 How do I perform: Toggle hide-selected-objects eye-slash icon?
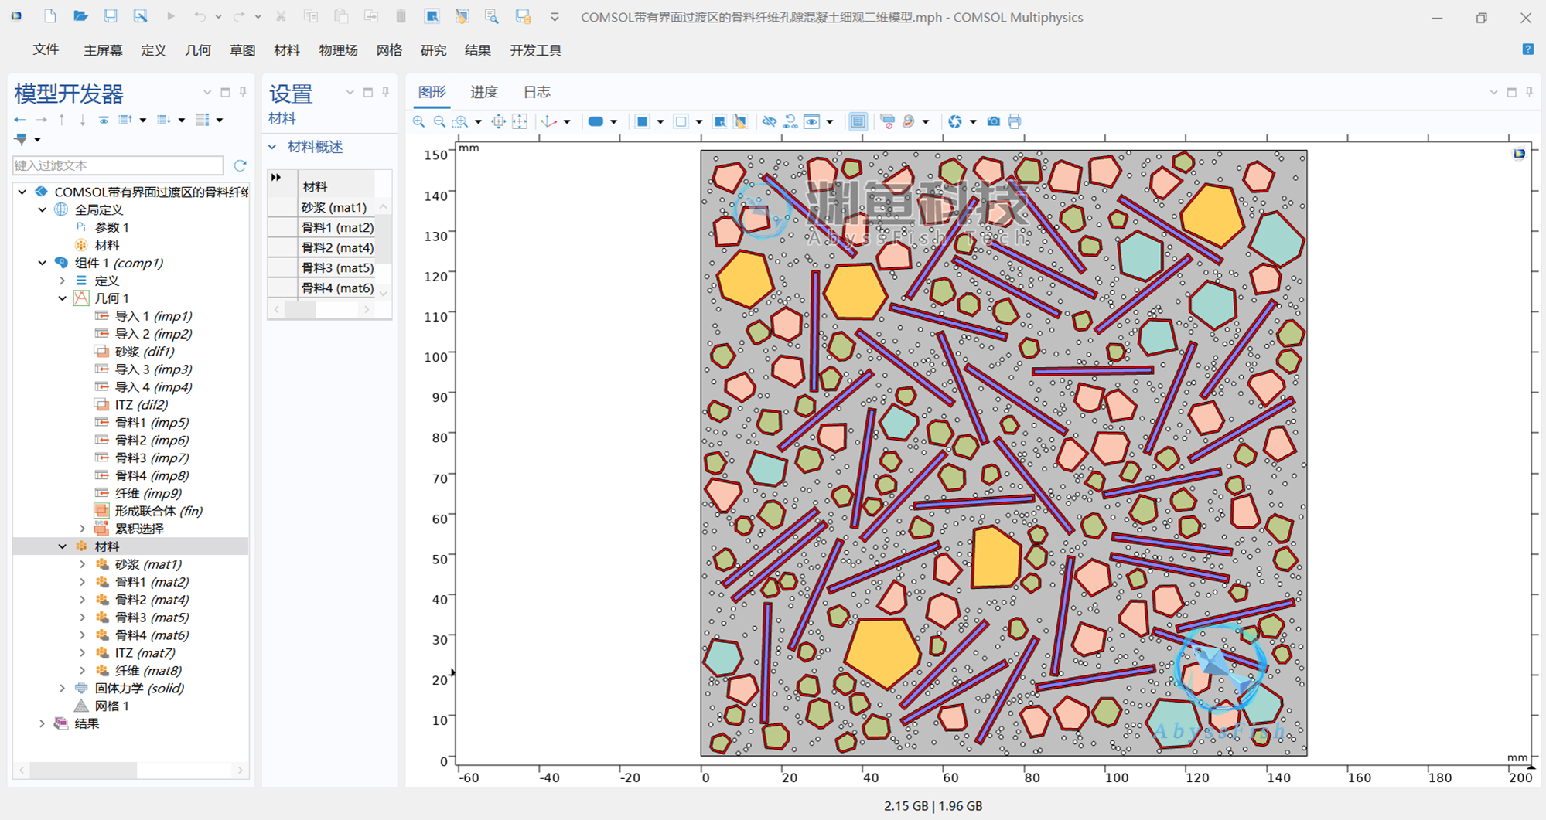769,121
